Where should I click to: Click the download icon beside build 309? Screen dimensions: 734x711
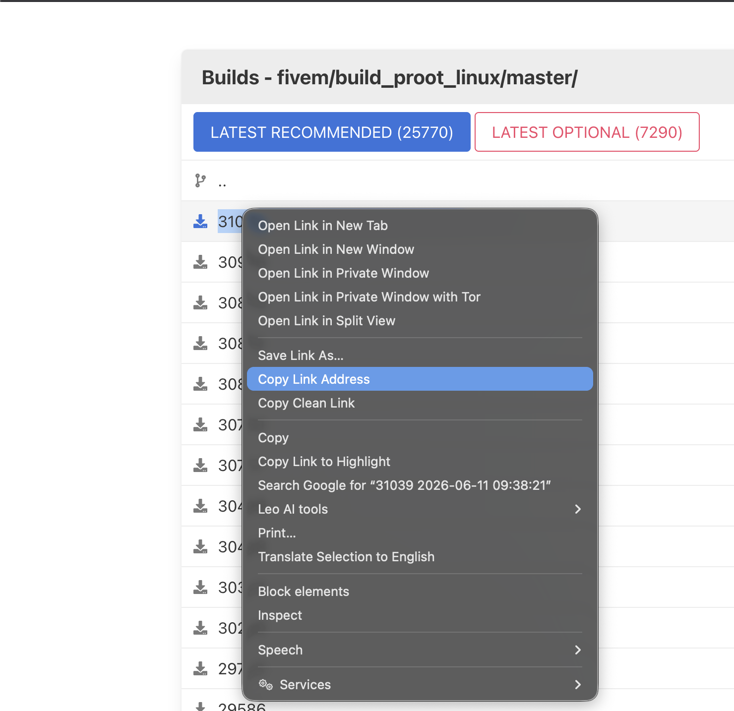click(200, 262)
